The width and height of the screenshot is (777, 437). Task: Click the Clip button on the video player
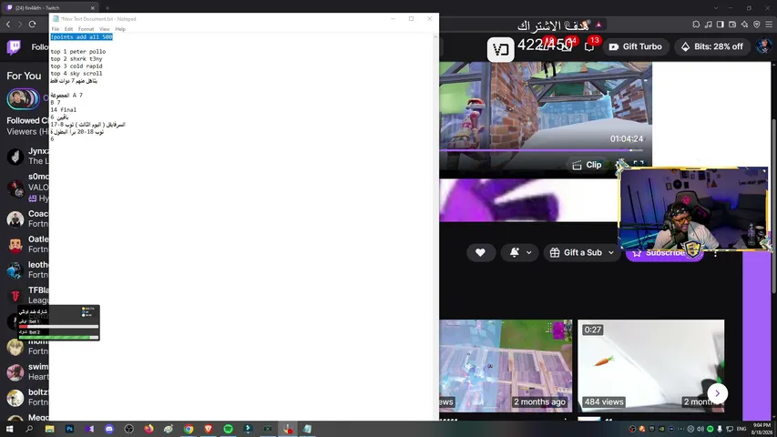click(x=588, y=165)
